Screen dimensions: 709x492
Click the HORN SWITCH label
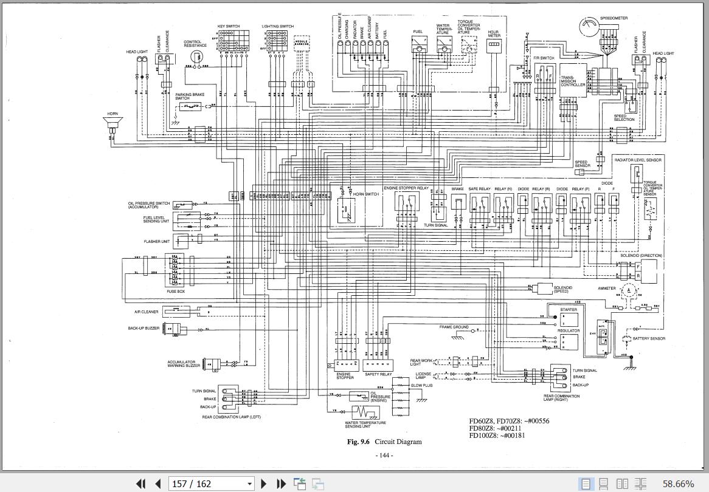[366, 194]
